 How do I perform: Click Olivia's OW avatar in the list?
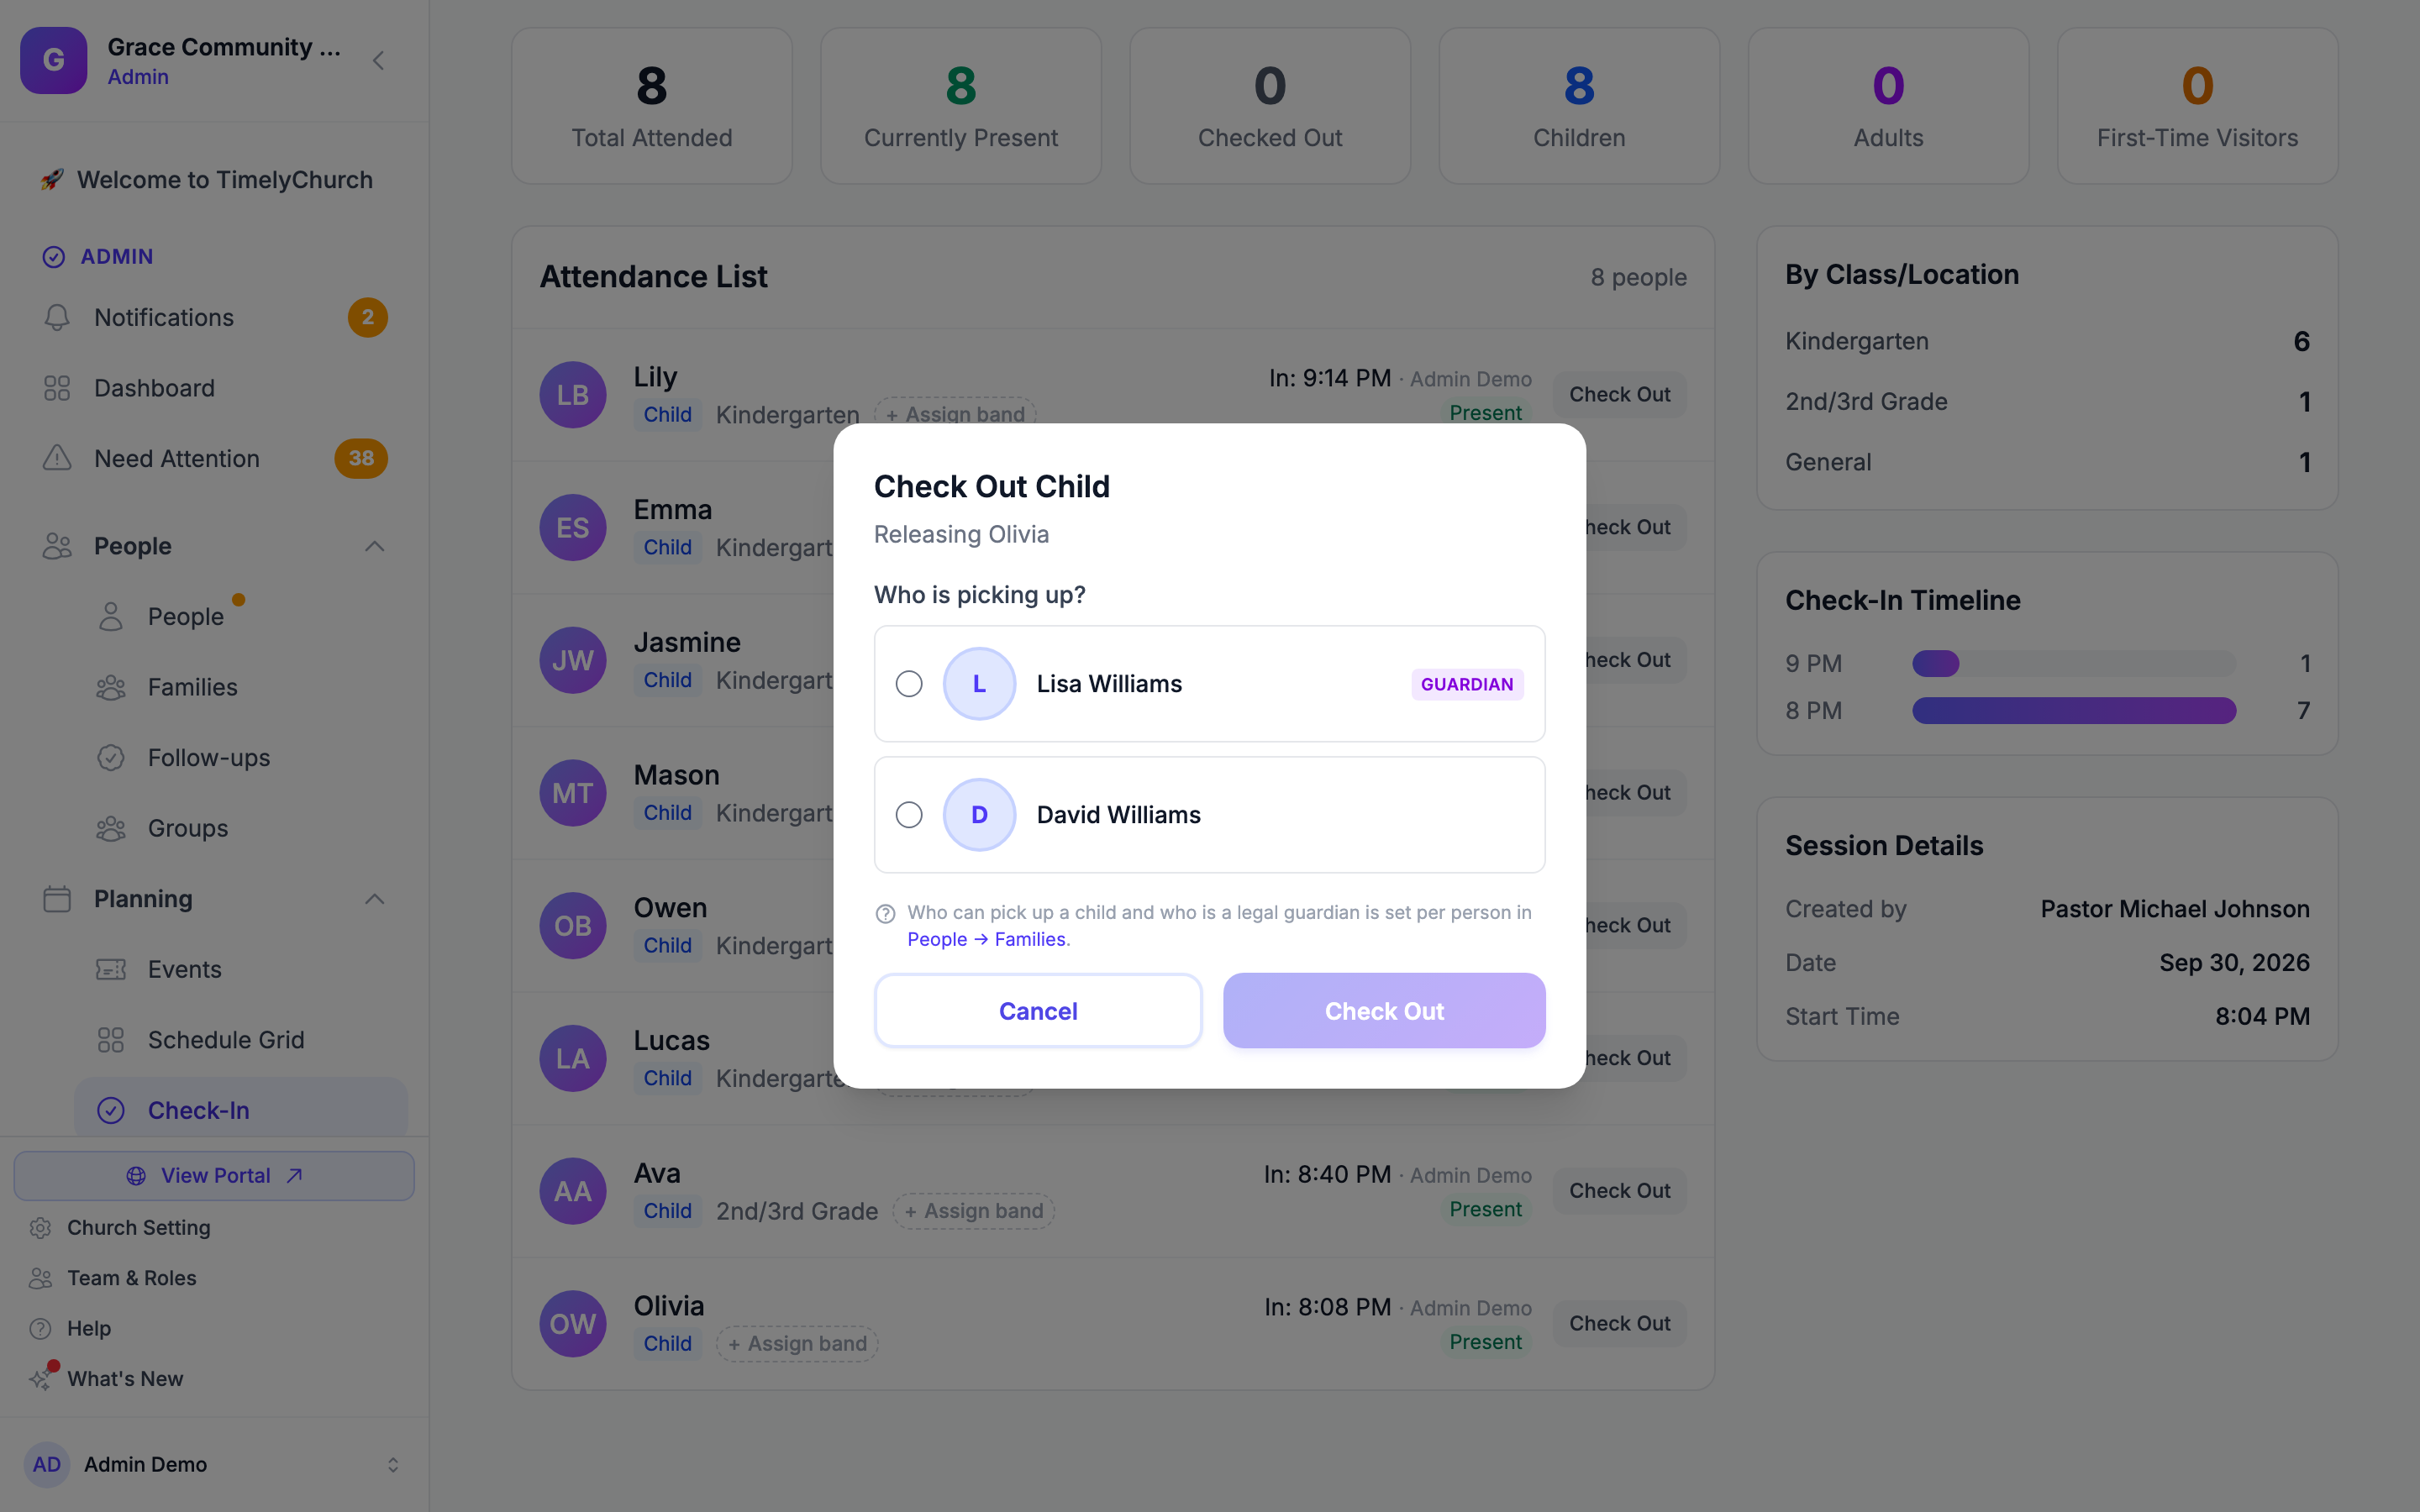(x=573, y=1324)
